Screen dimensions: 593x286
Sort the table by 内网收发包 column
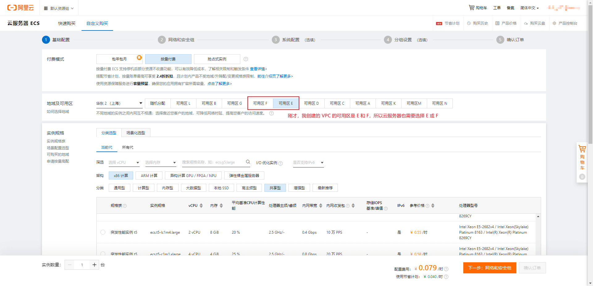353,206
